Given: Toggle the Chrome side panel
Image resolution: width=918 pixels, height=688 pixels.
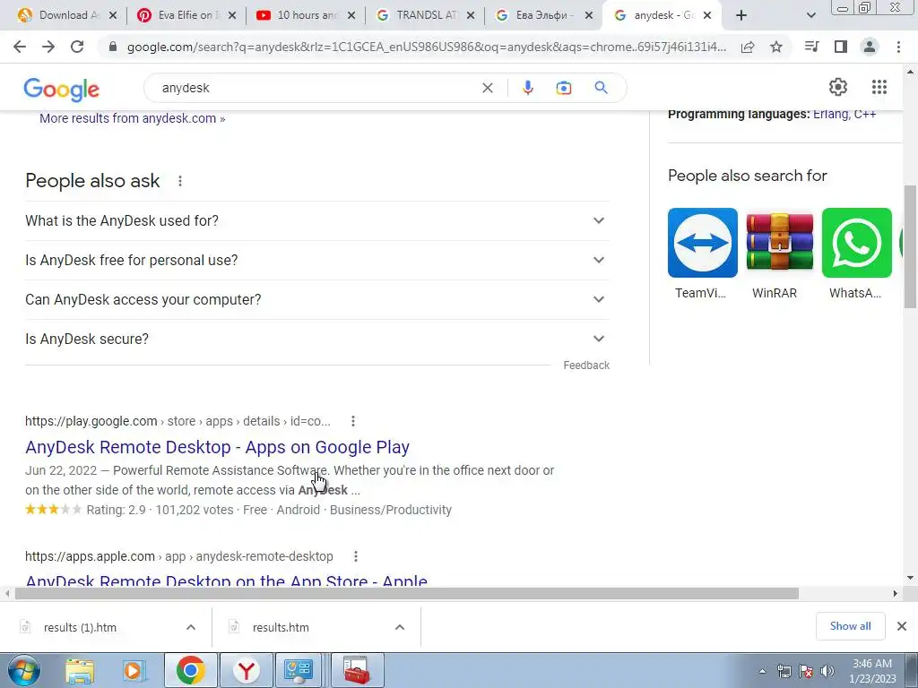Looking at the screenshot, I should pos(841,47).
